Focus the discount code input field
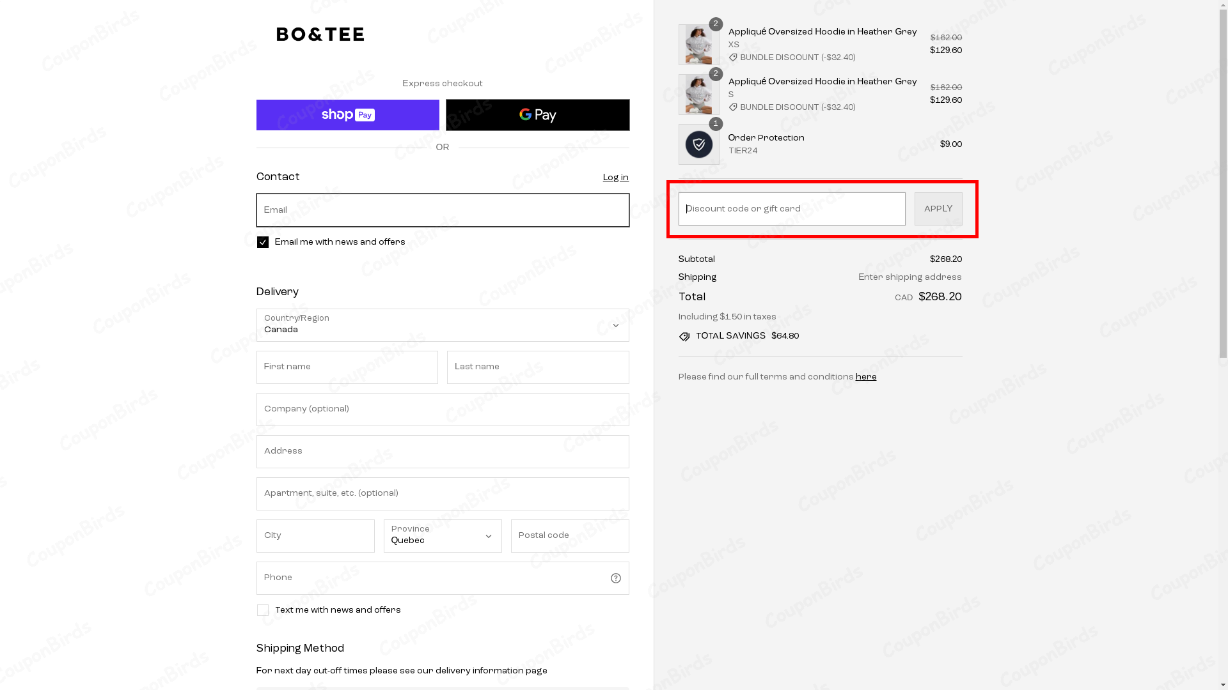 pyautogui.click(x=791, y=208)
